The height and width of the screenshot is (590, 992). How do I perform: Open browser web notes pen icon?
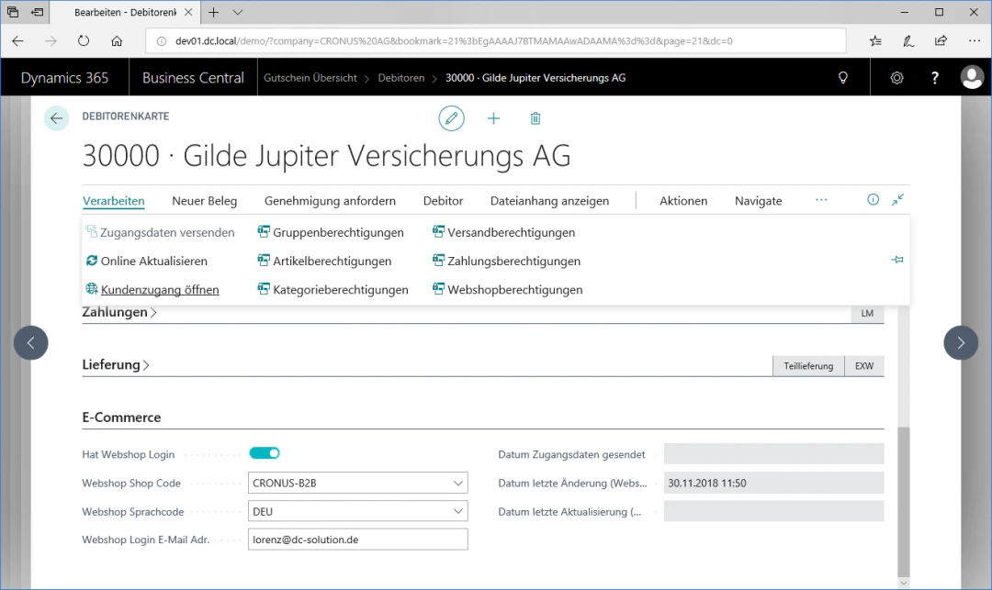pos(908,41)
